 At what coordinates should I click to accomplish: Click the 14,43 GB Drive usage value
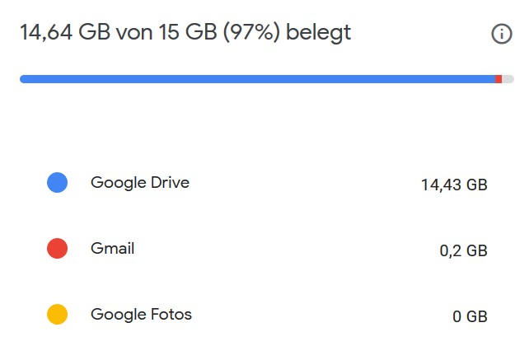[x=454, y=185]
